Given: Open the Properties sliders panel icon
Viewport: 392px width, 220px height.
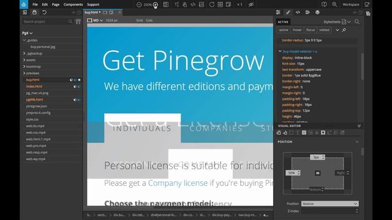Looking at the screenshot, I should point(278,12).
